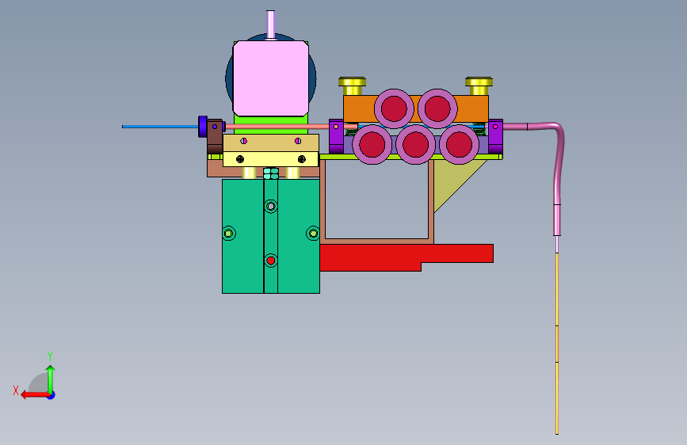The width and height of the screenshot is (687, 445).
Task: Click right black screw on yellow plate
Action: coord(302,159)
